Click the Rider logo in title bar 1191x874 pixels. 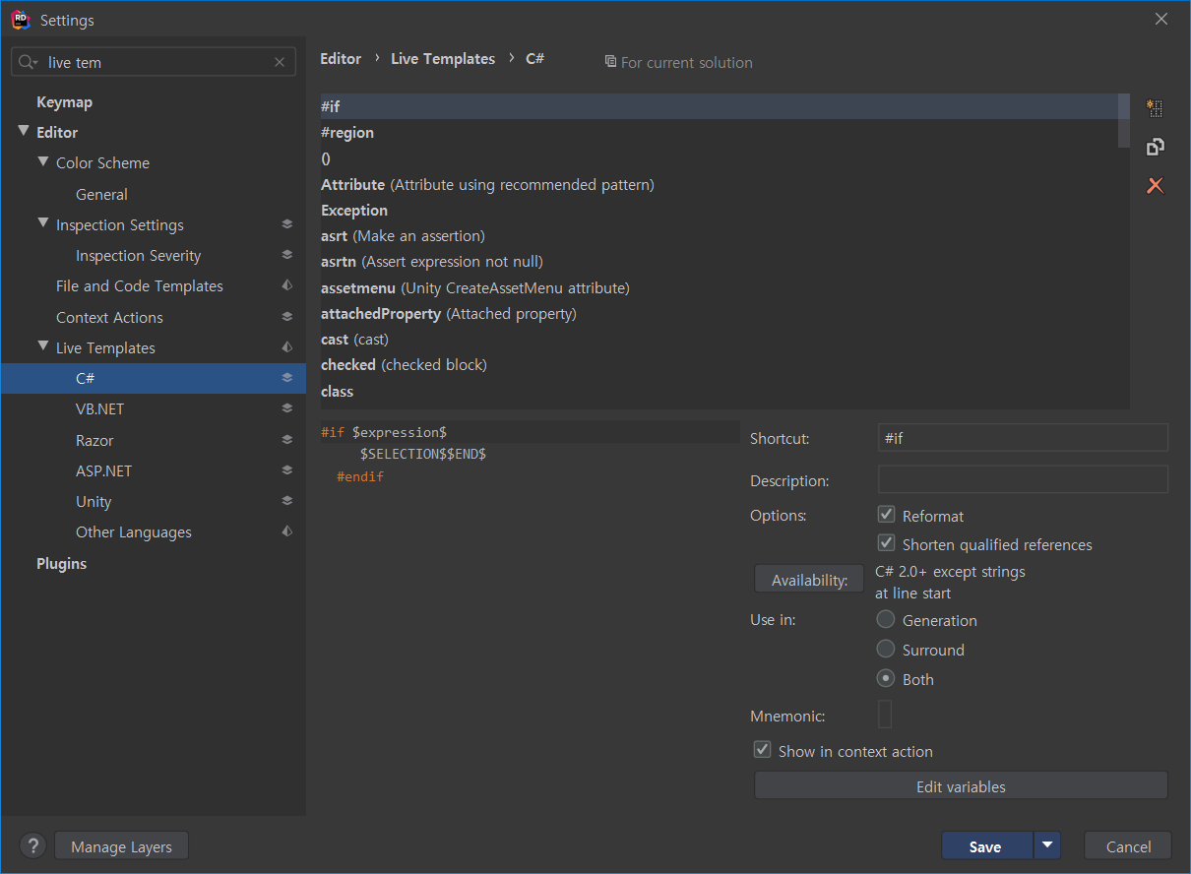21,19
